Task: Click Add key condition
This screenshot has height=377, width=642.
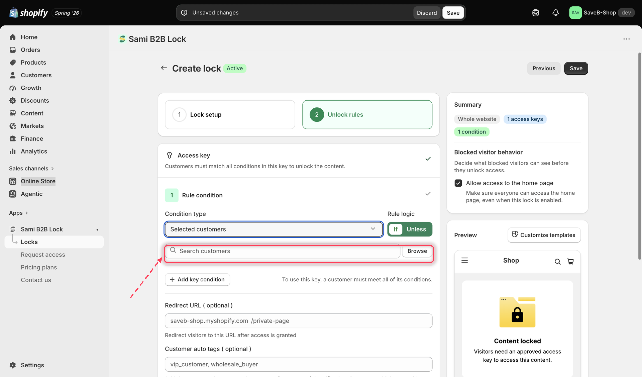Action: pos(197,280)
